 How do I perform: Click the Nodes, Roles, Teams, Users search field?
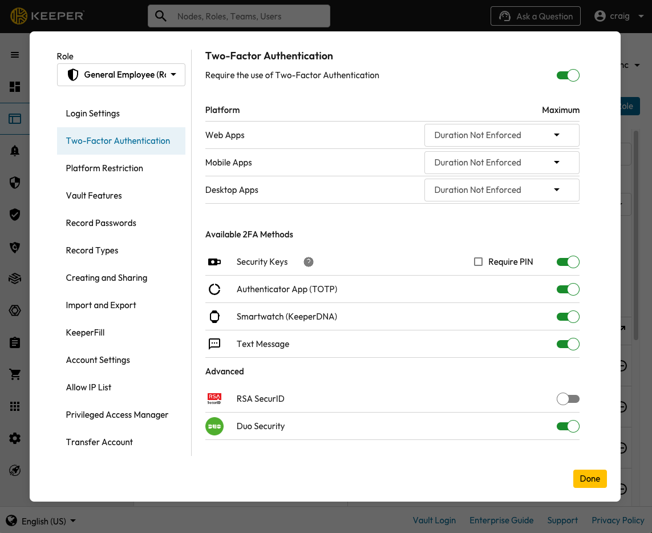(x=245, y=17)
